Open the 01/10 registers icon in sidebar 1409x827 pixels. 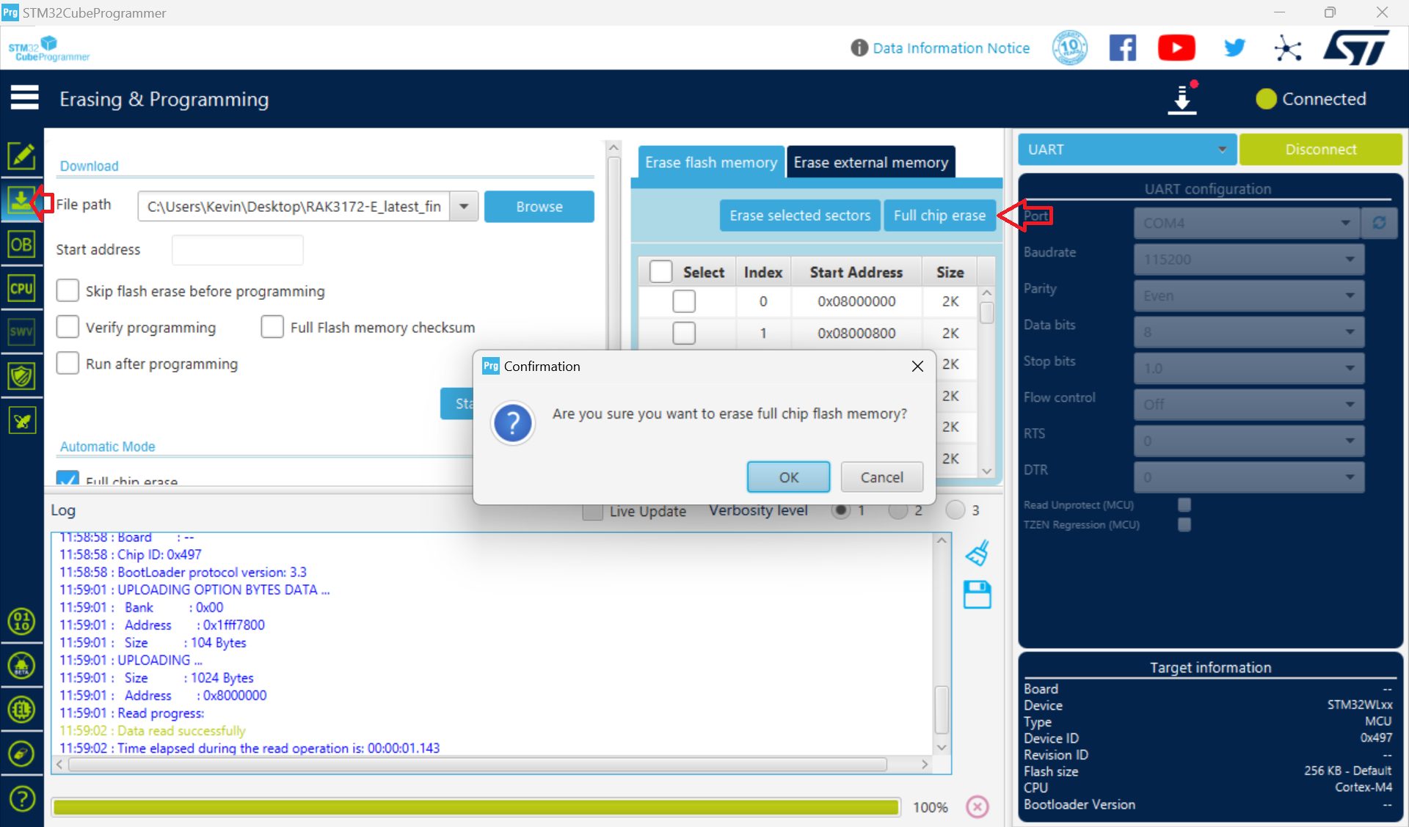tap(21, 621)
